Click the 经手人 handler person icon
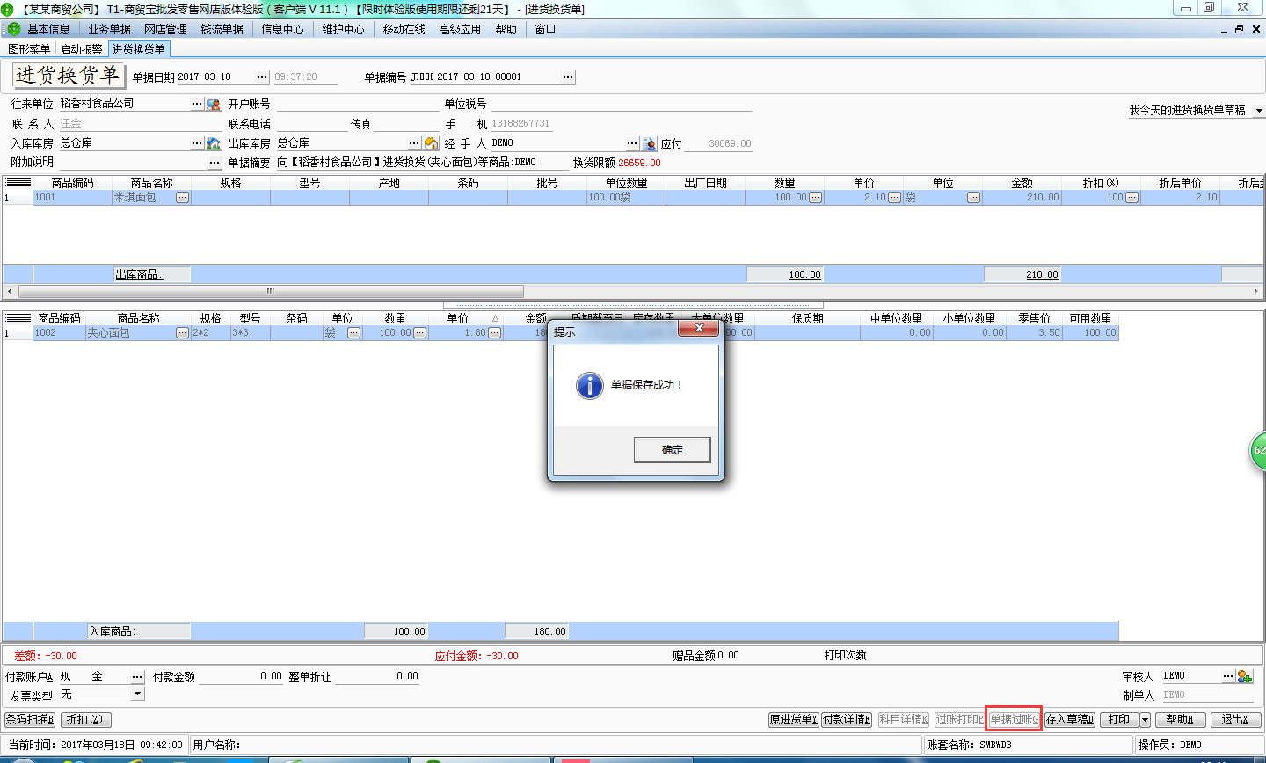 click(649, 143)
